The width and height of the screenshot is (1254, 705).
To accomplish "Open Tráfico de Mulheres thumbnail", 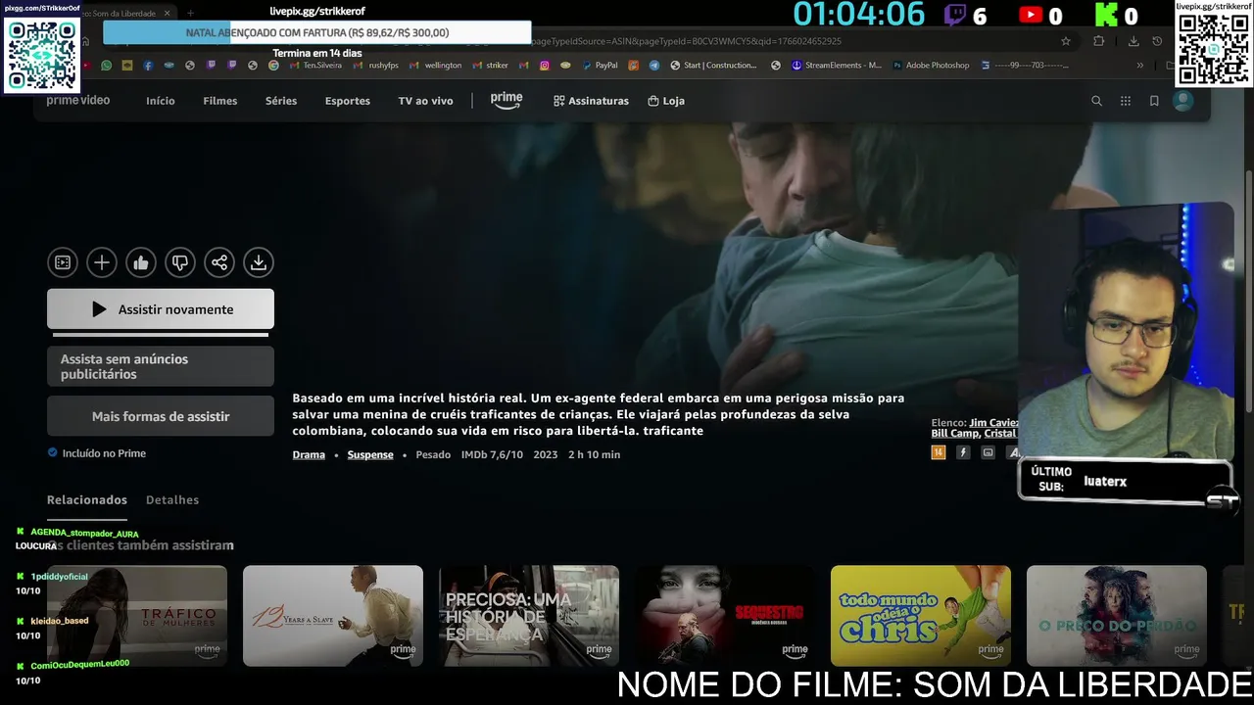I will pyautogui.click(x=137, y=616).
